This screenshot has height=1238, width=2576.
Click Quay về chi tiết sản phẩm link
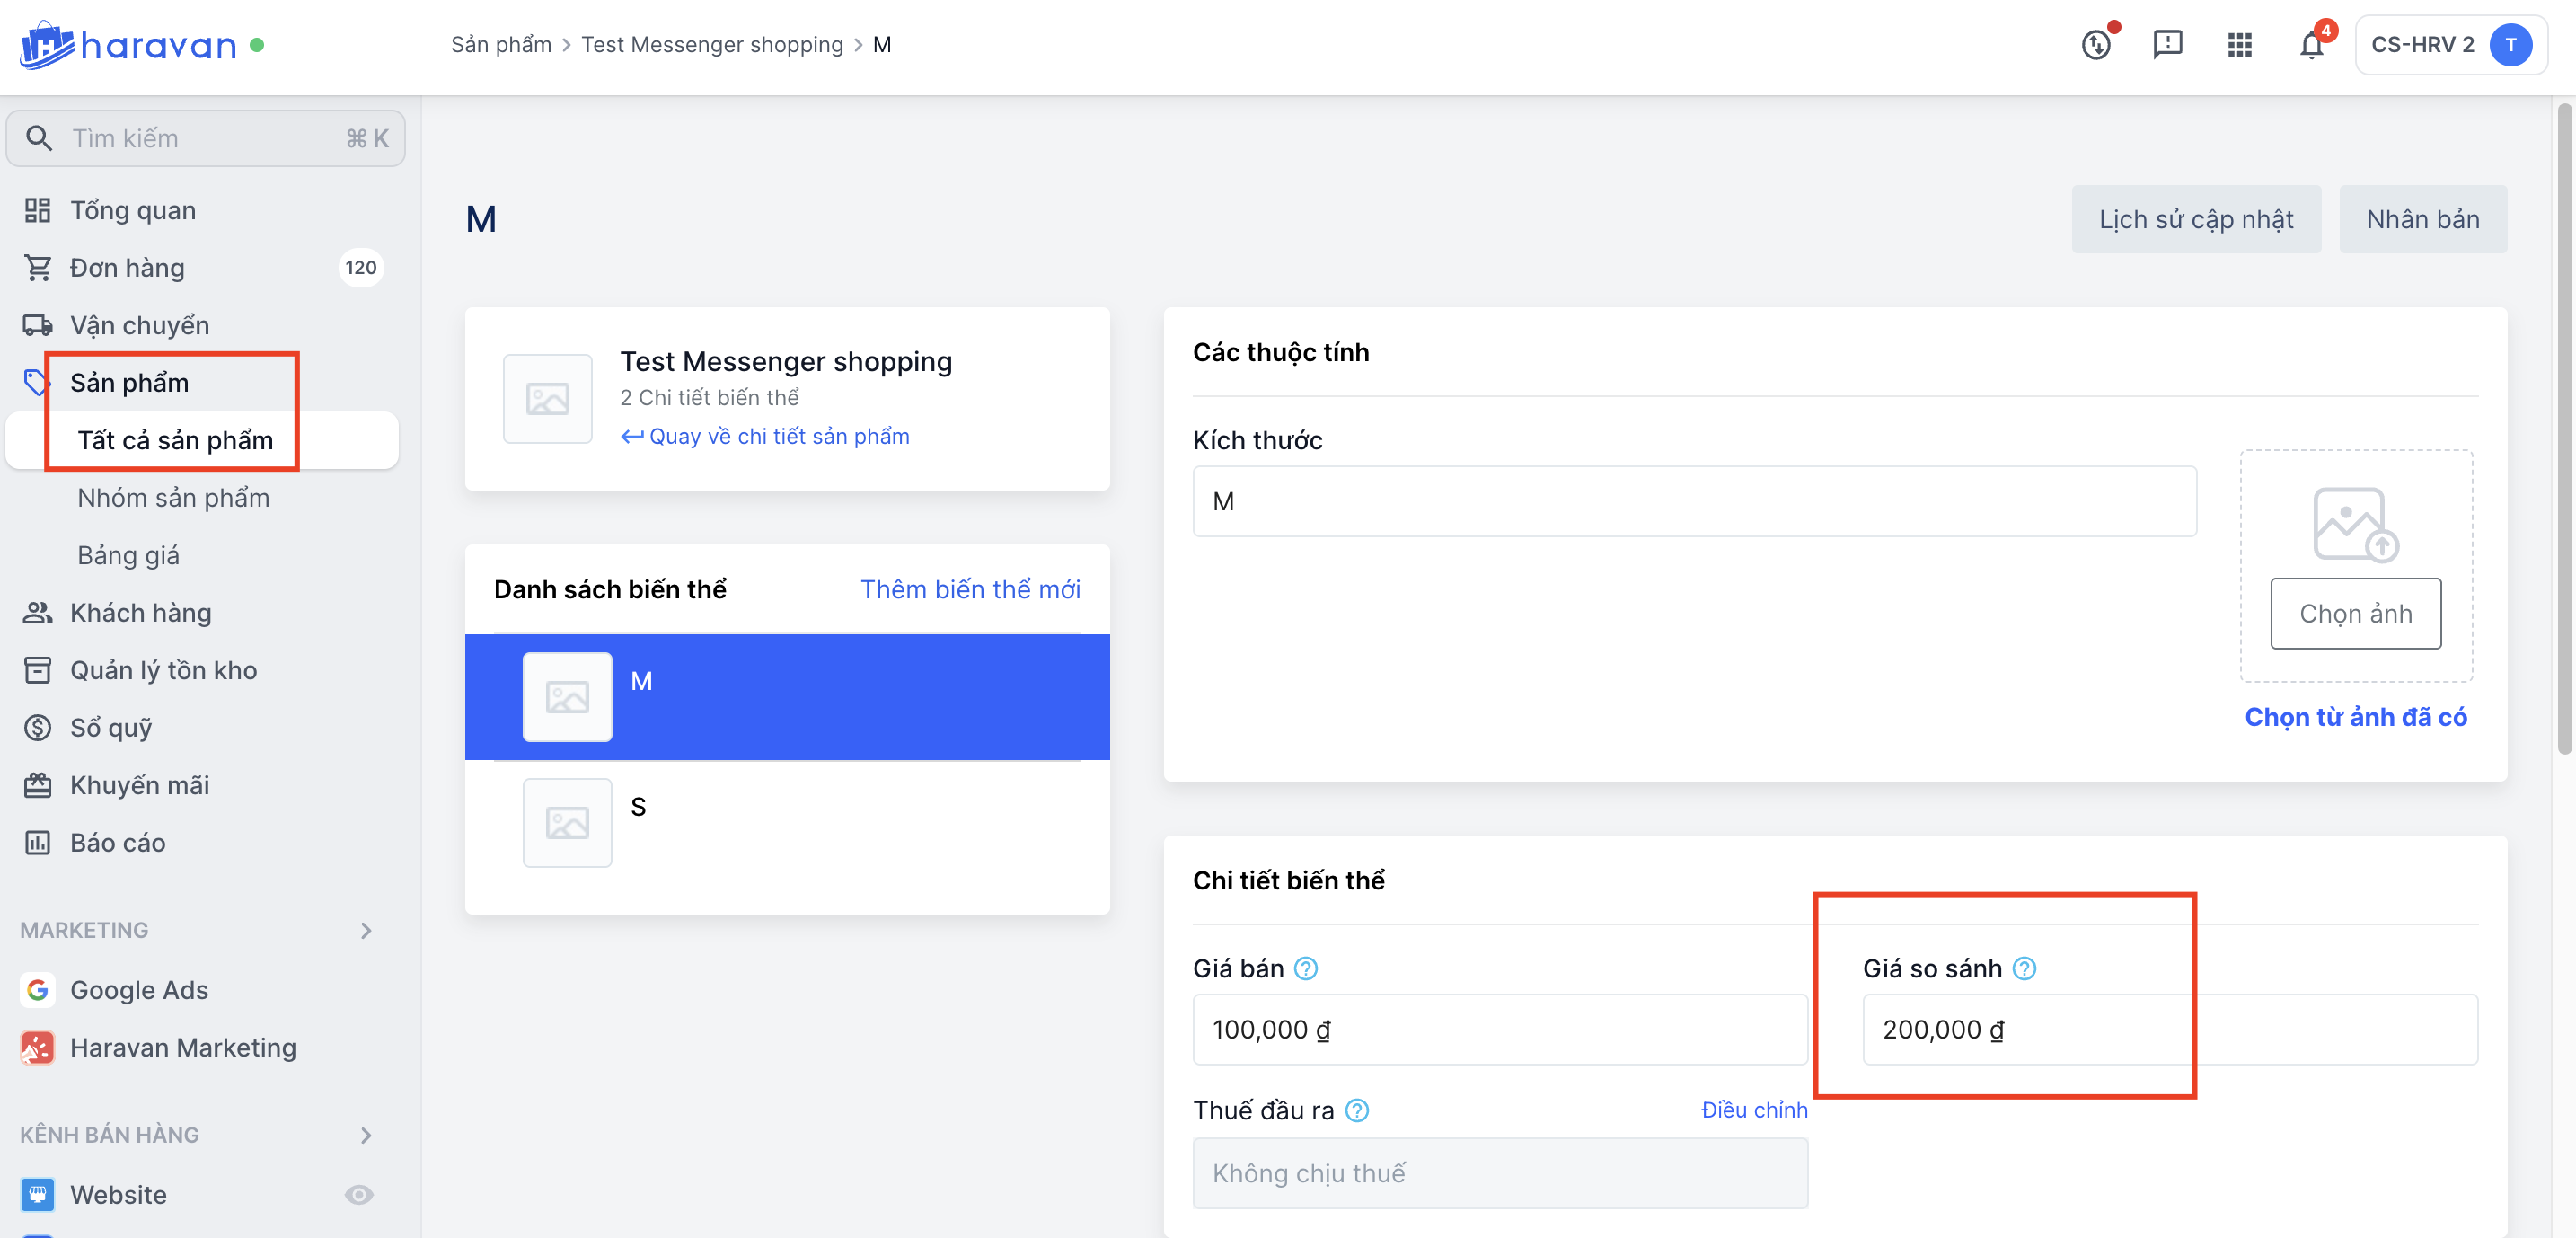click(x=765, y=436)
